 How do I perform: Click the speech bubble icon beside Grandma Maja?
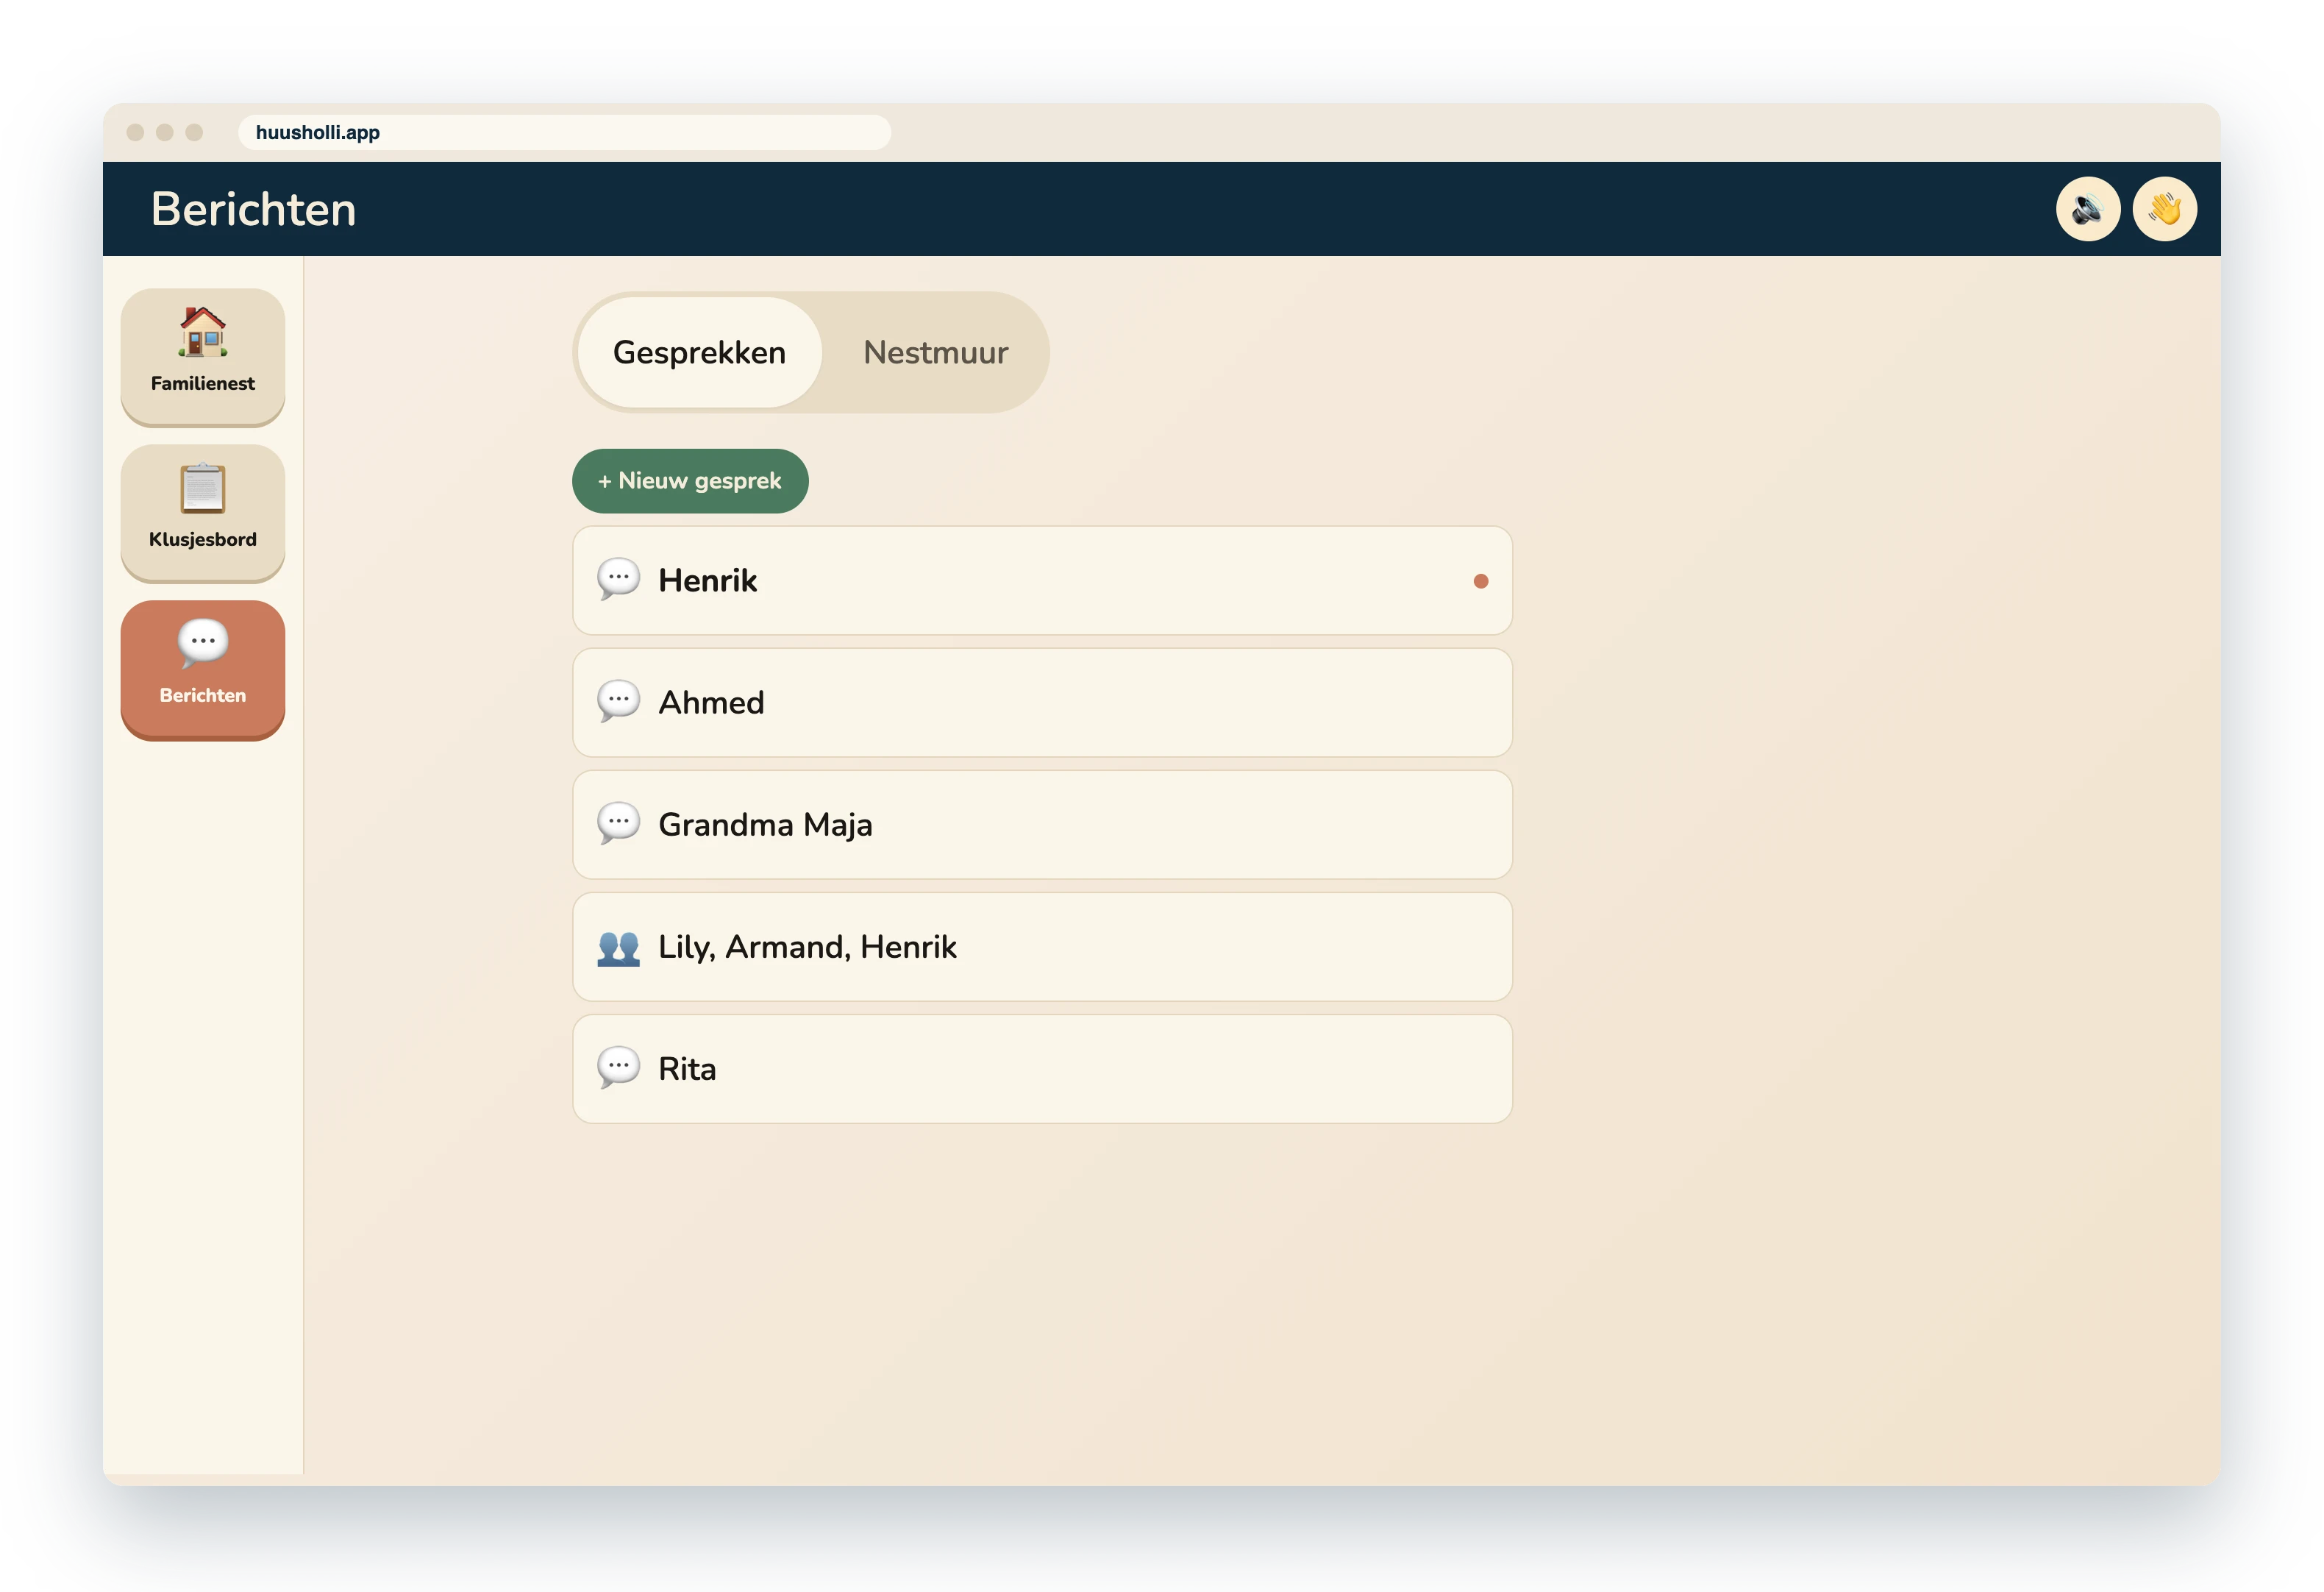pyautogui.click(x=618, y=823)
